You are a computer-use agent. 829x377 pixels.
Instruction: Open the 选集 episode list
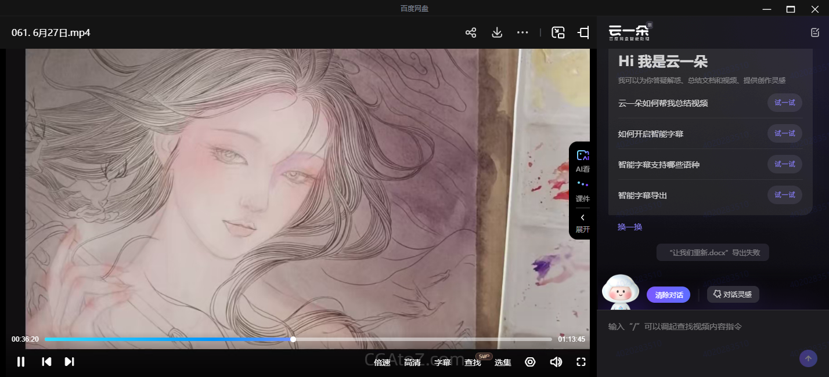(503, 362)
